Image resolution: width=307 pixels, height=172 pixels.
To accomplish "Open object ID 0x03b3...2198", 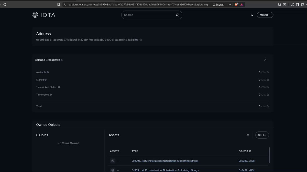I will coord(247,161).
